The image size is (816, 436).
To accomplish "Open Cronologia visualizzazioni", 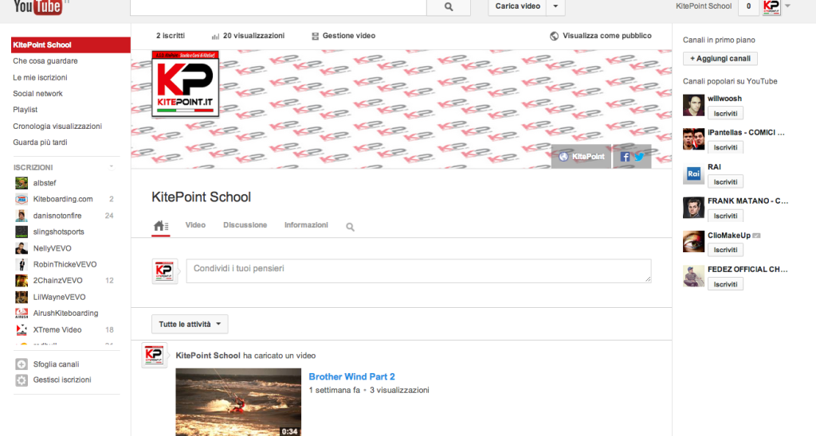I will [57, 127].
